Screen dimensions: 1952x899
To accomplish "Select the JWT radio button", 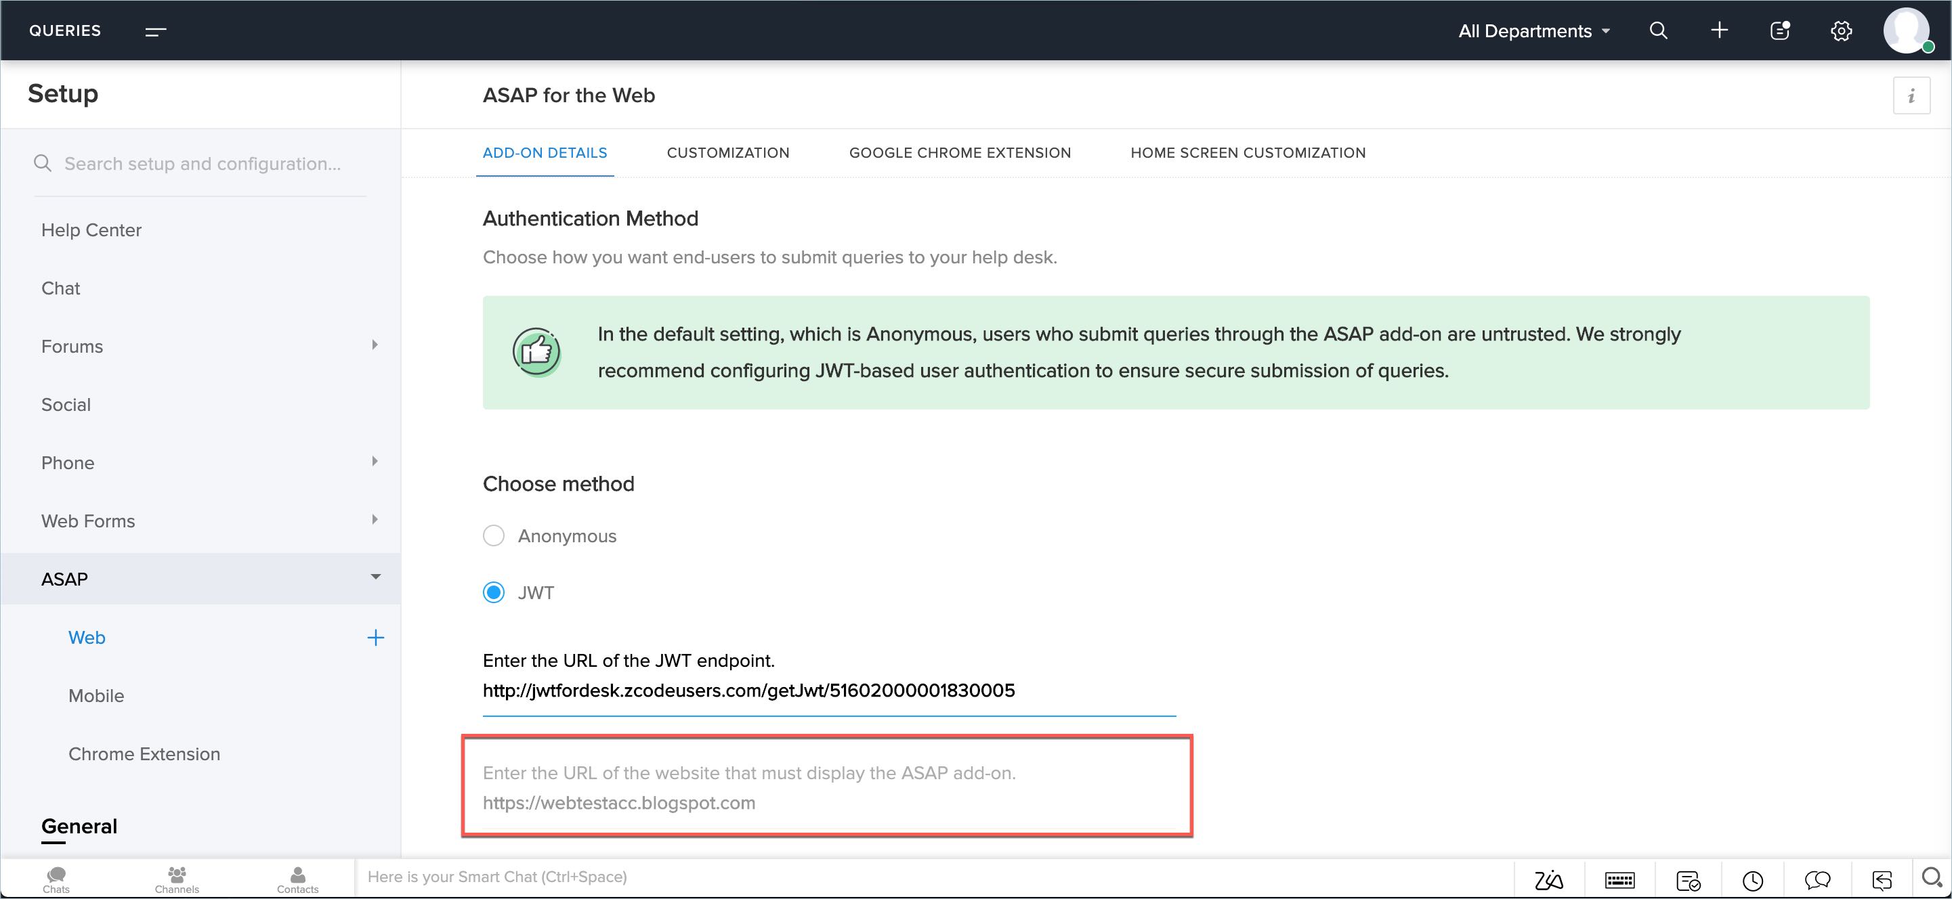I will coord(493,592).
